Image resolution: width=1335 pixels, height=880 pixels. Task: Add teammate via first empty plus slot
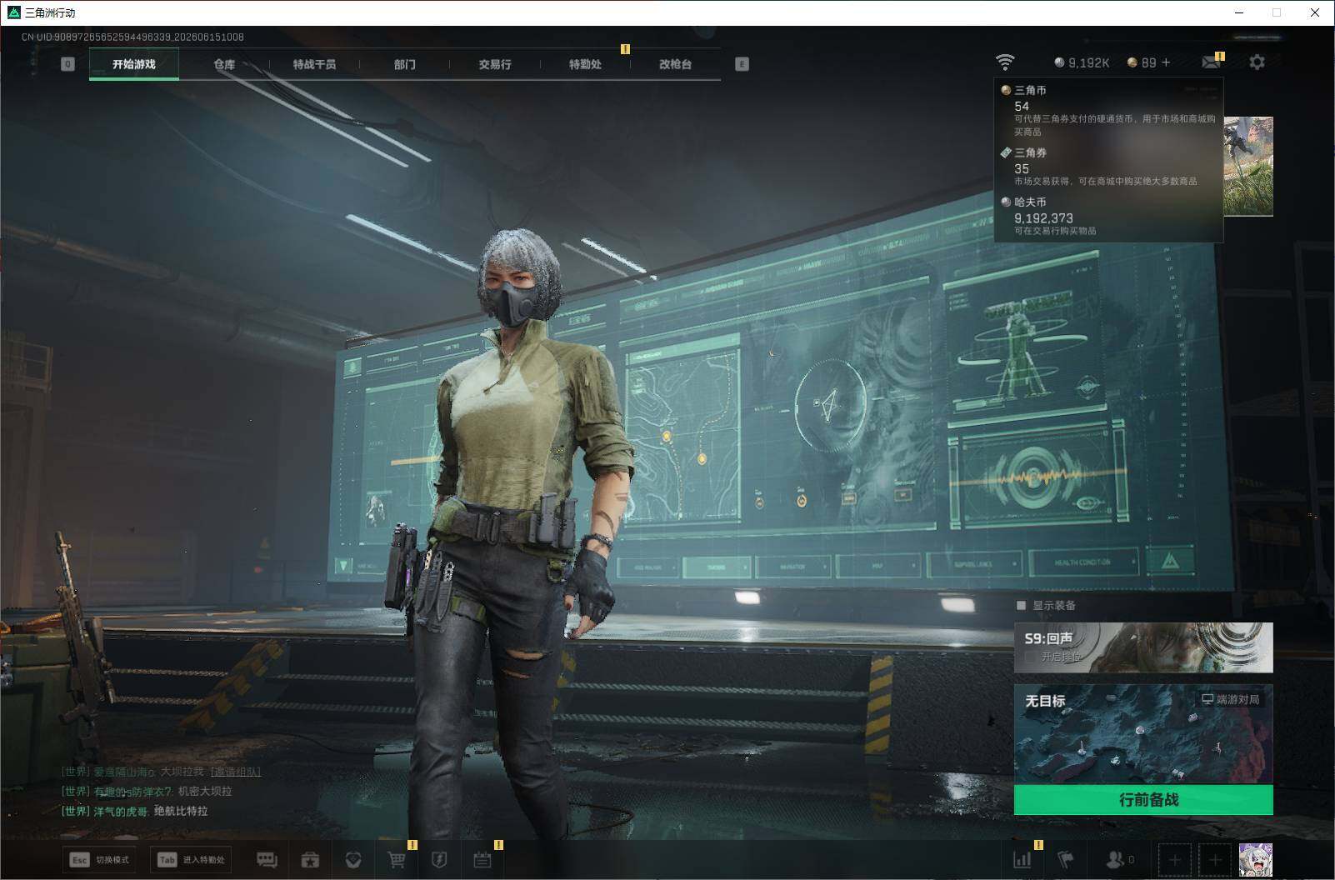[1175, 860]
